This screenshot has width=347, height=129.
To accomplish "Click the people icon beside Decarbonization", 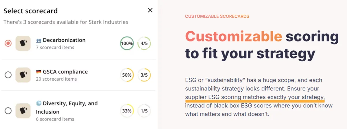I will pyautogui.click(x=39, y=40).
